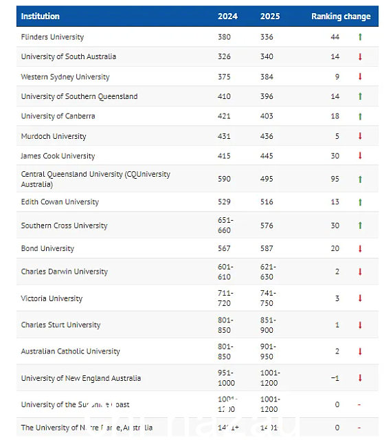The image size is (384, 440).
Task: Click the green up arrow for Flinders University
Action: tap(360, 36)
